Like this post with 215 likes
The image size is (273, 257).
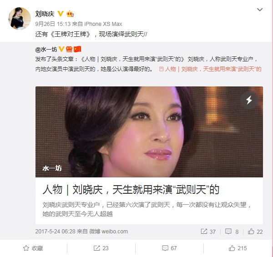(238, 248)
